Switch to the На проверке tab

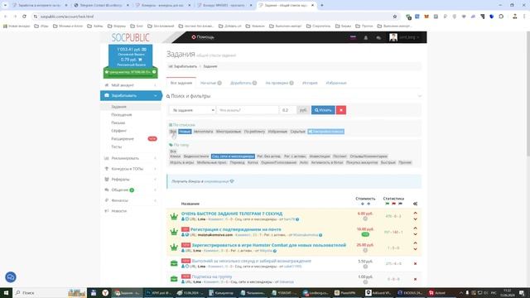(279, 83)
